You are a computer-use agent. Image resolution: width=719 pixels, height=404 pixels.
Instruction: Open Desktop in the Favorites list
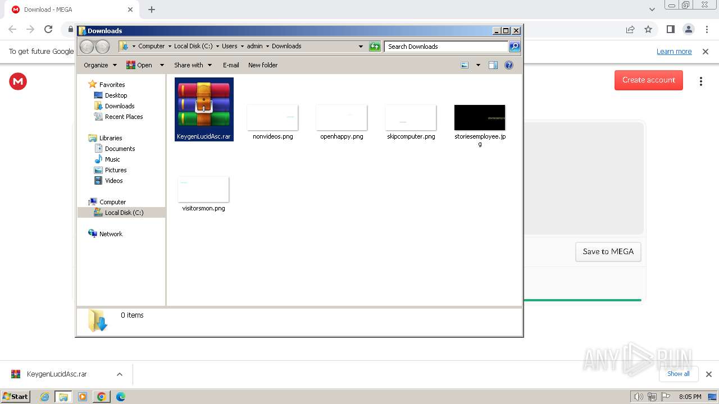tap(116, 95)
